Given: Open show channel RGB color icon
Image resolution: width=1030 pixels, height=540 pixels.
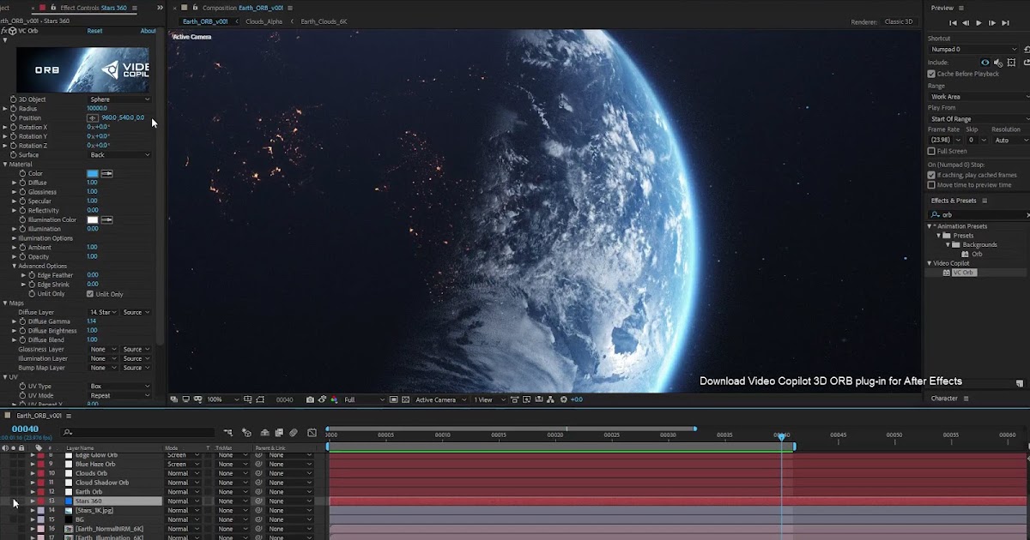Looking at the screenshot, I should point(334,399).
